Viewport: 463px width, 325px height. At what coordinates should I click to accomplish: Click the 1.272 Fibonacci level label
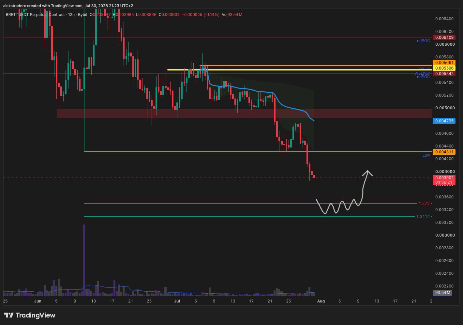424,204
